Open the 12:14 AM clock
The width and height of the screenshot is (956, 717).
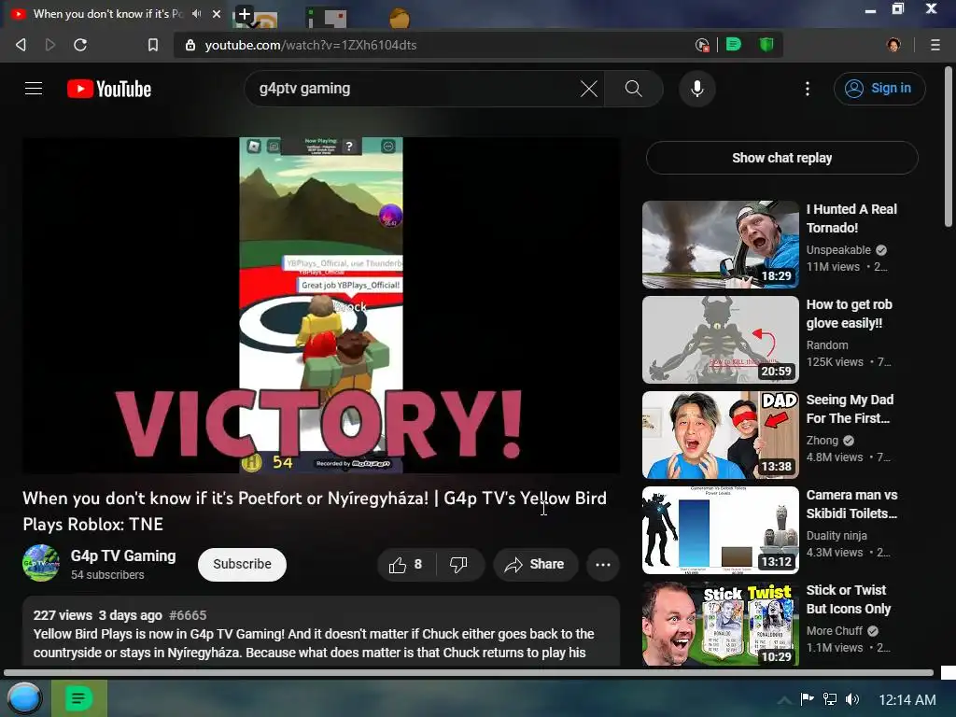pyautogui.click(x=907, y=700)
